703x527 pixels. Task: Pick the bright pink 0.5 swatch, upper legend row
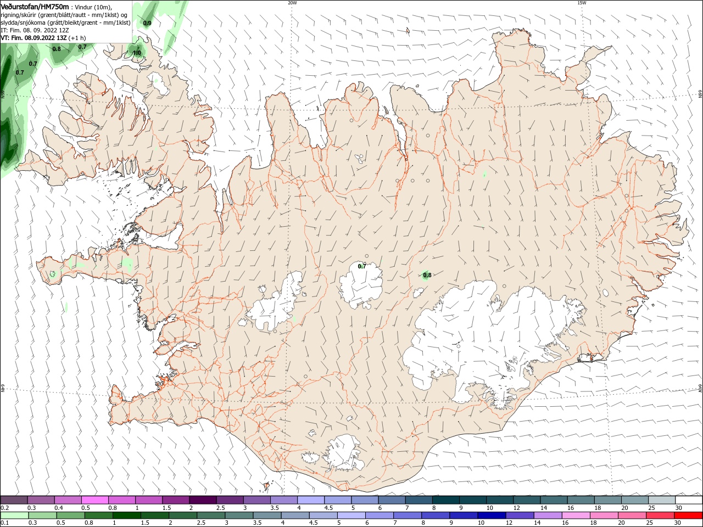click(x=95, y=500)
